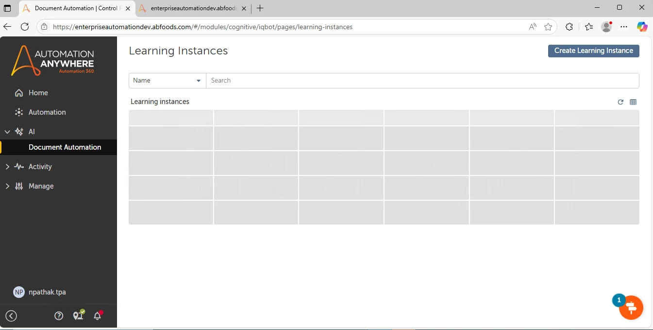Go to Home in sidebar
Screen dimensions: 653x330
point(38,93)
